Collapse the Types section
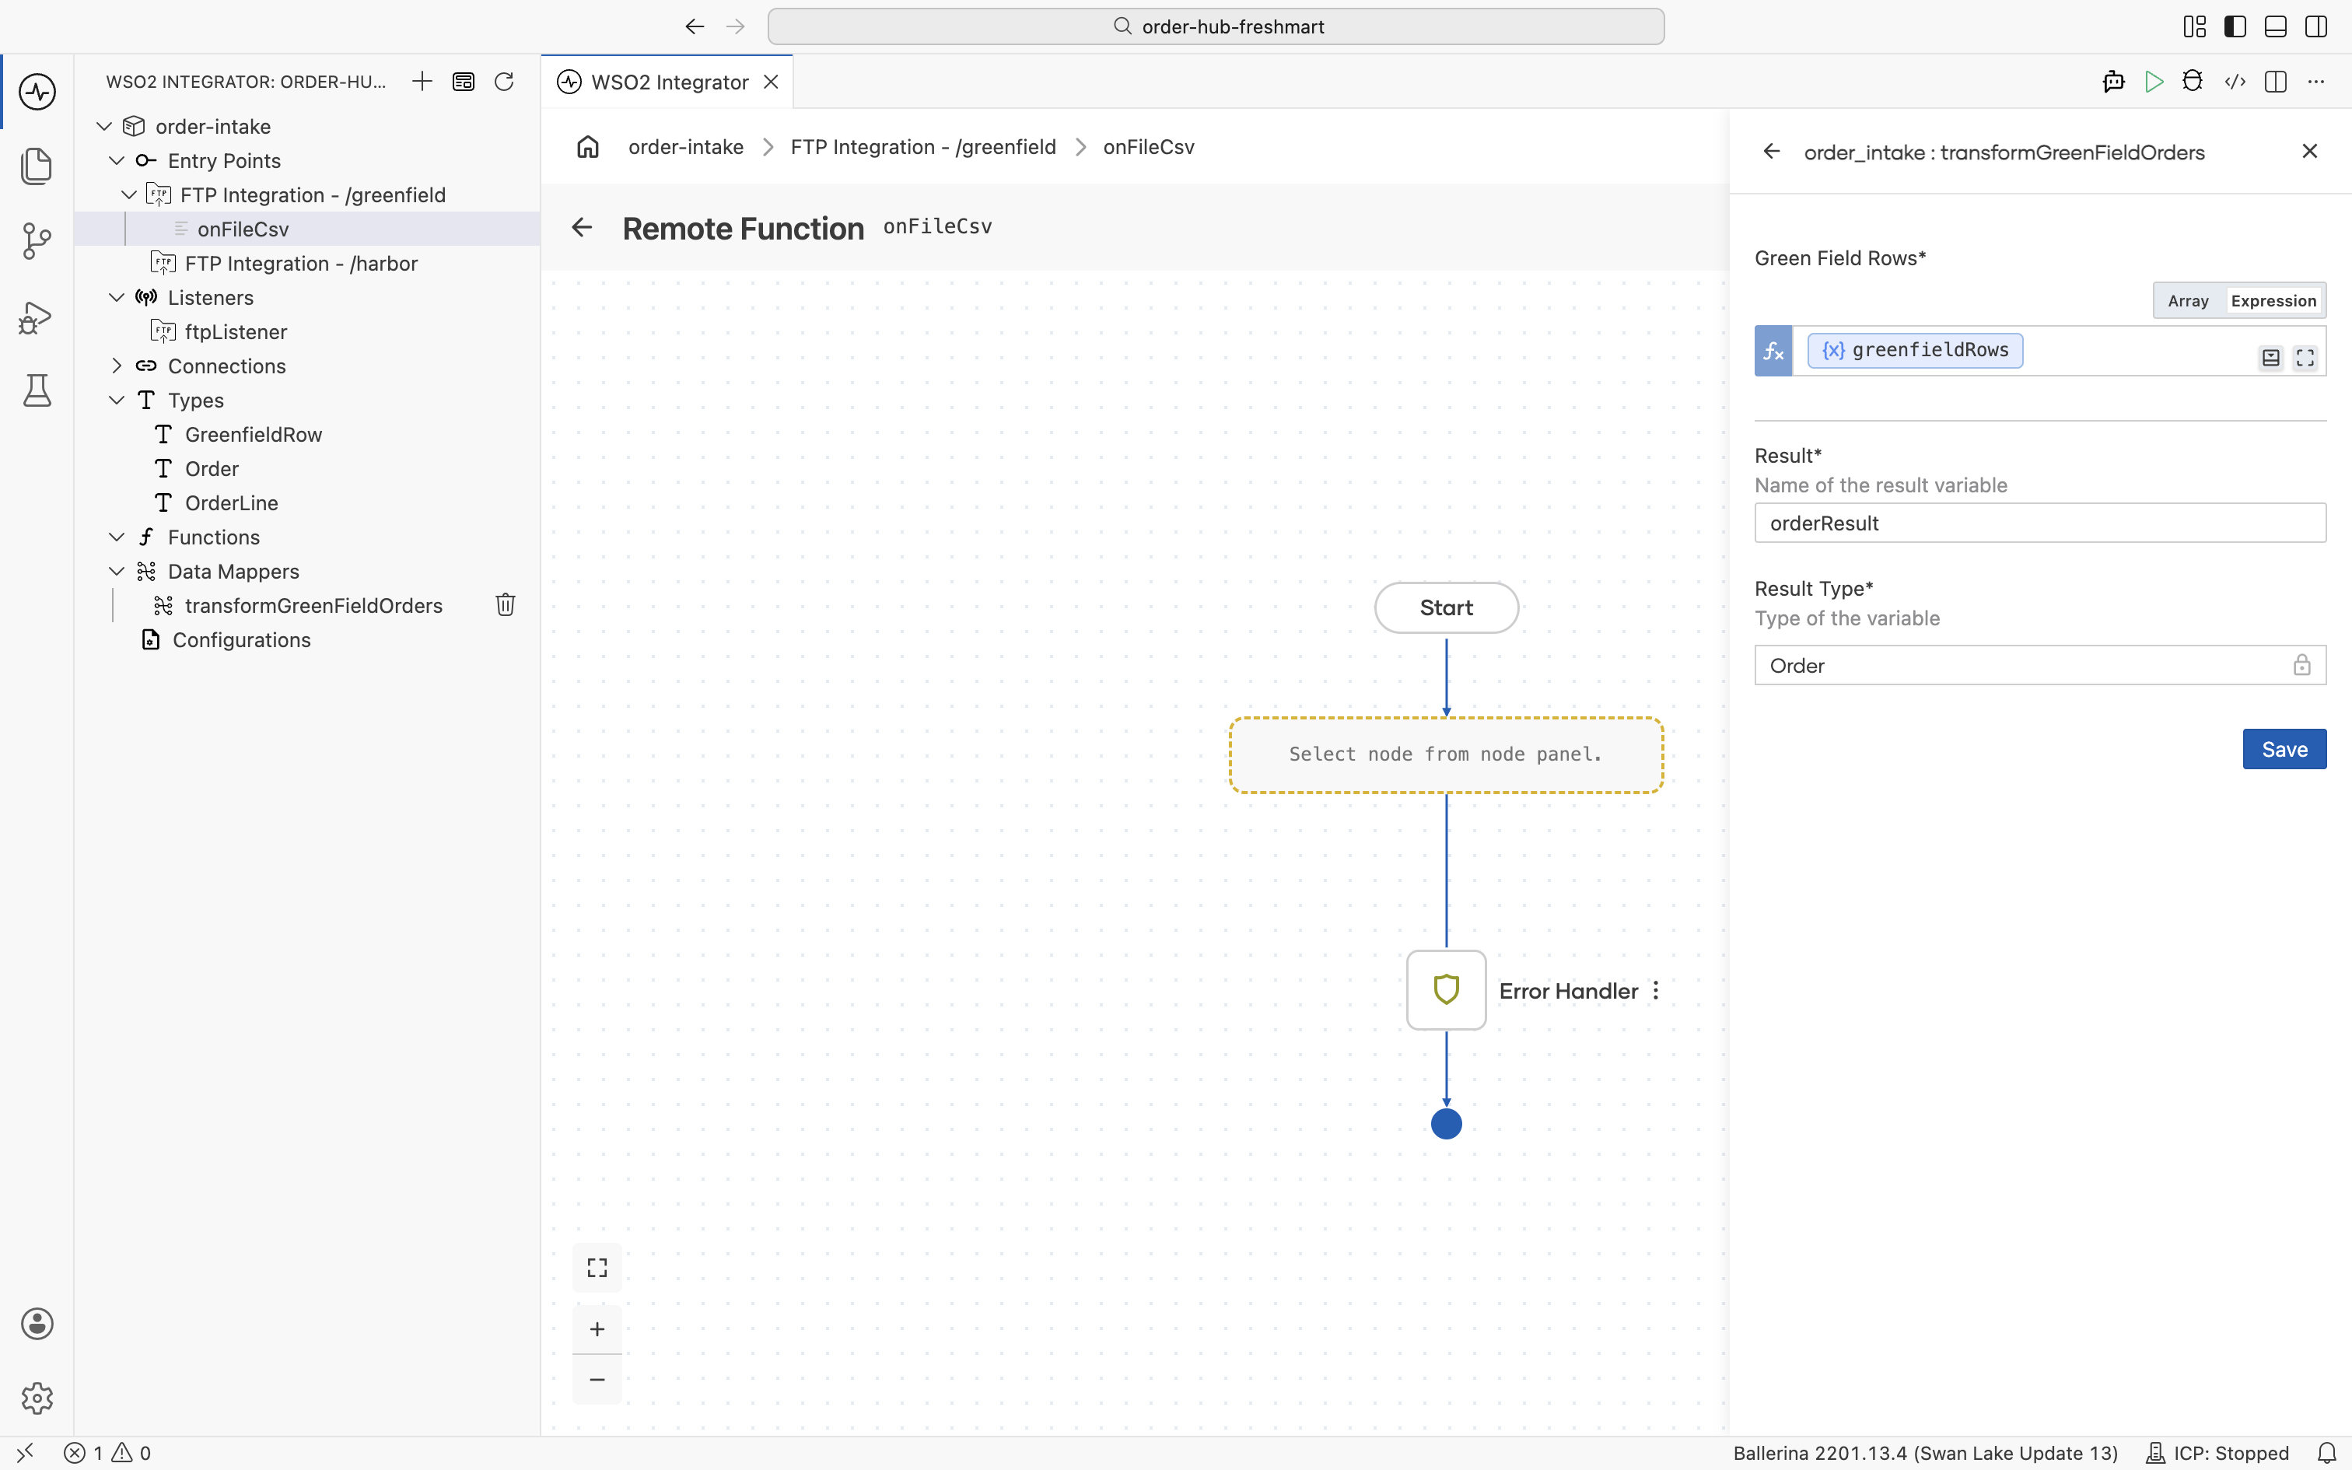This screenshot has height=1470, width=2352. point(117,400)
